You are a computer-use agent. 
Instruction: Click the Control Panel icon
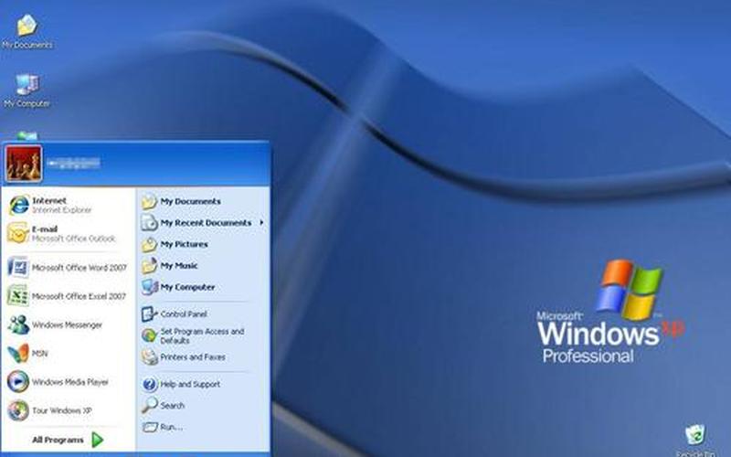click(x=149, y=314)
